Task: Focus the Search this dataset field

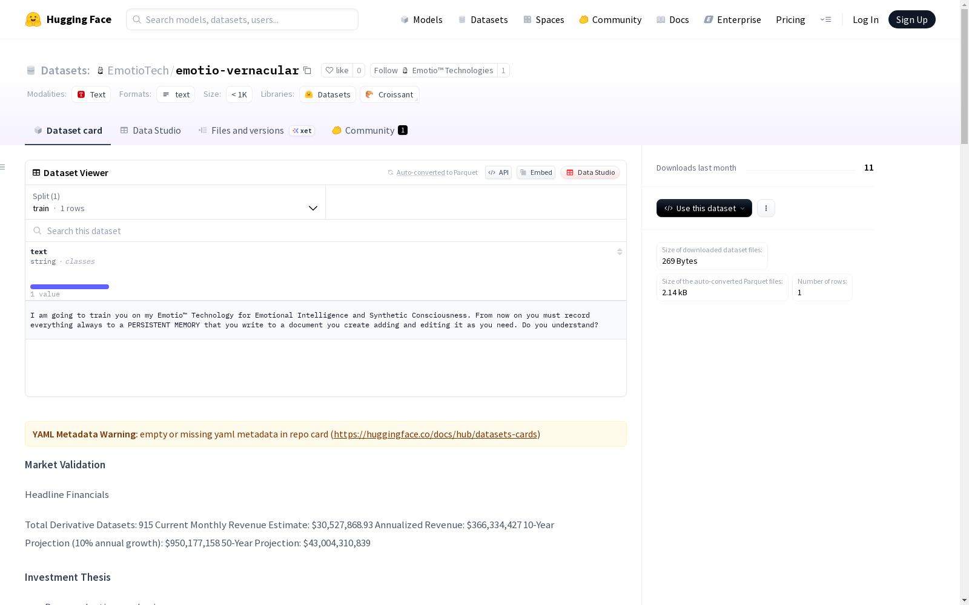Action: click(326, 231)
